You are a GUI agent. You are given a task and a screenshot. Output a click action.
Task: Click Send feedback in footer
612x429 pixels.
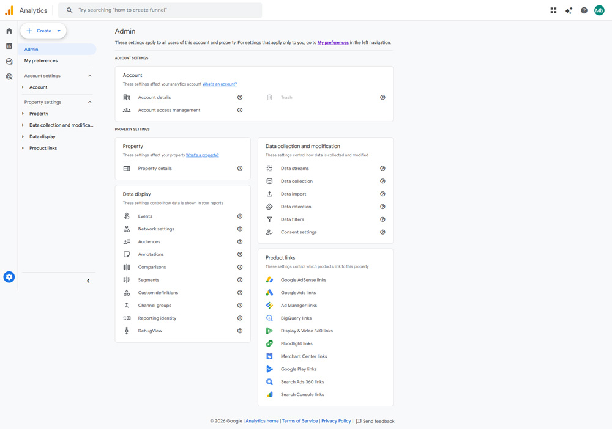click(x=375, y=421)
